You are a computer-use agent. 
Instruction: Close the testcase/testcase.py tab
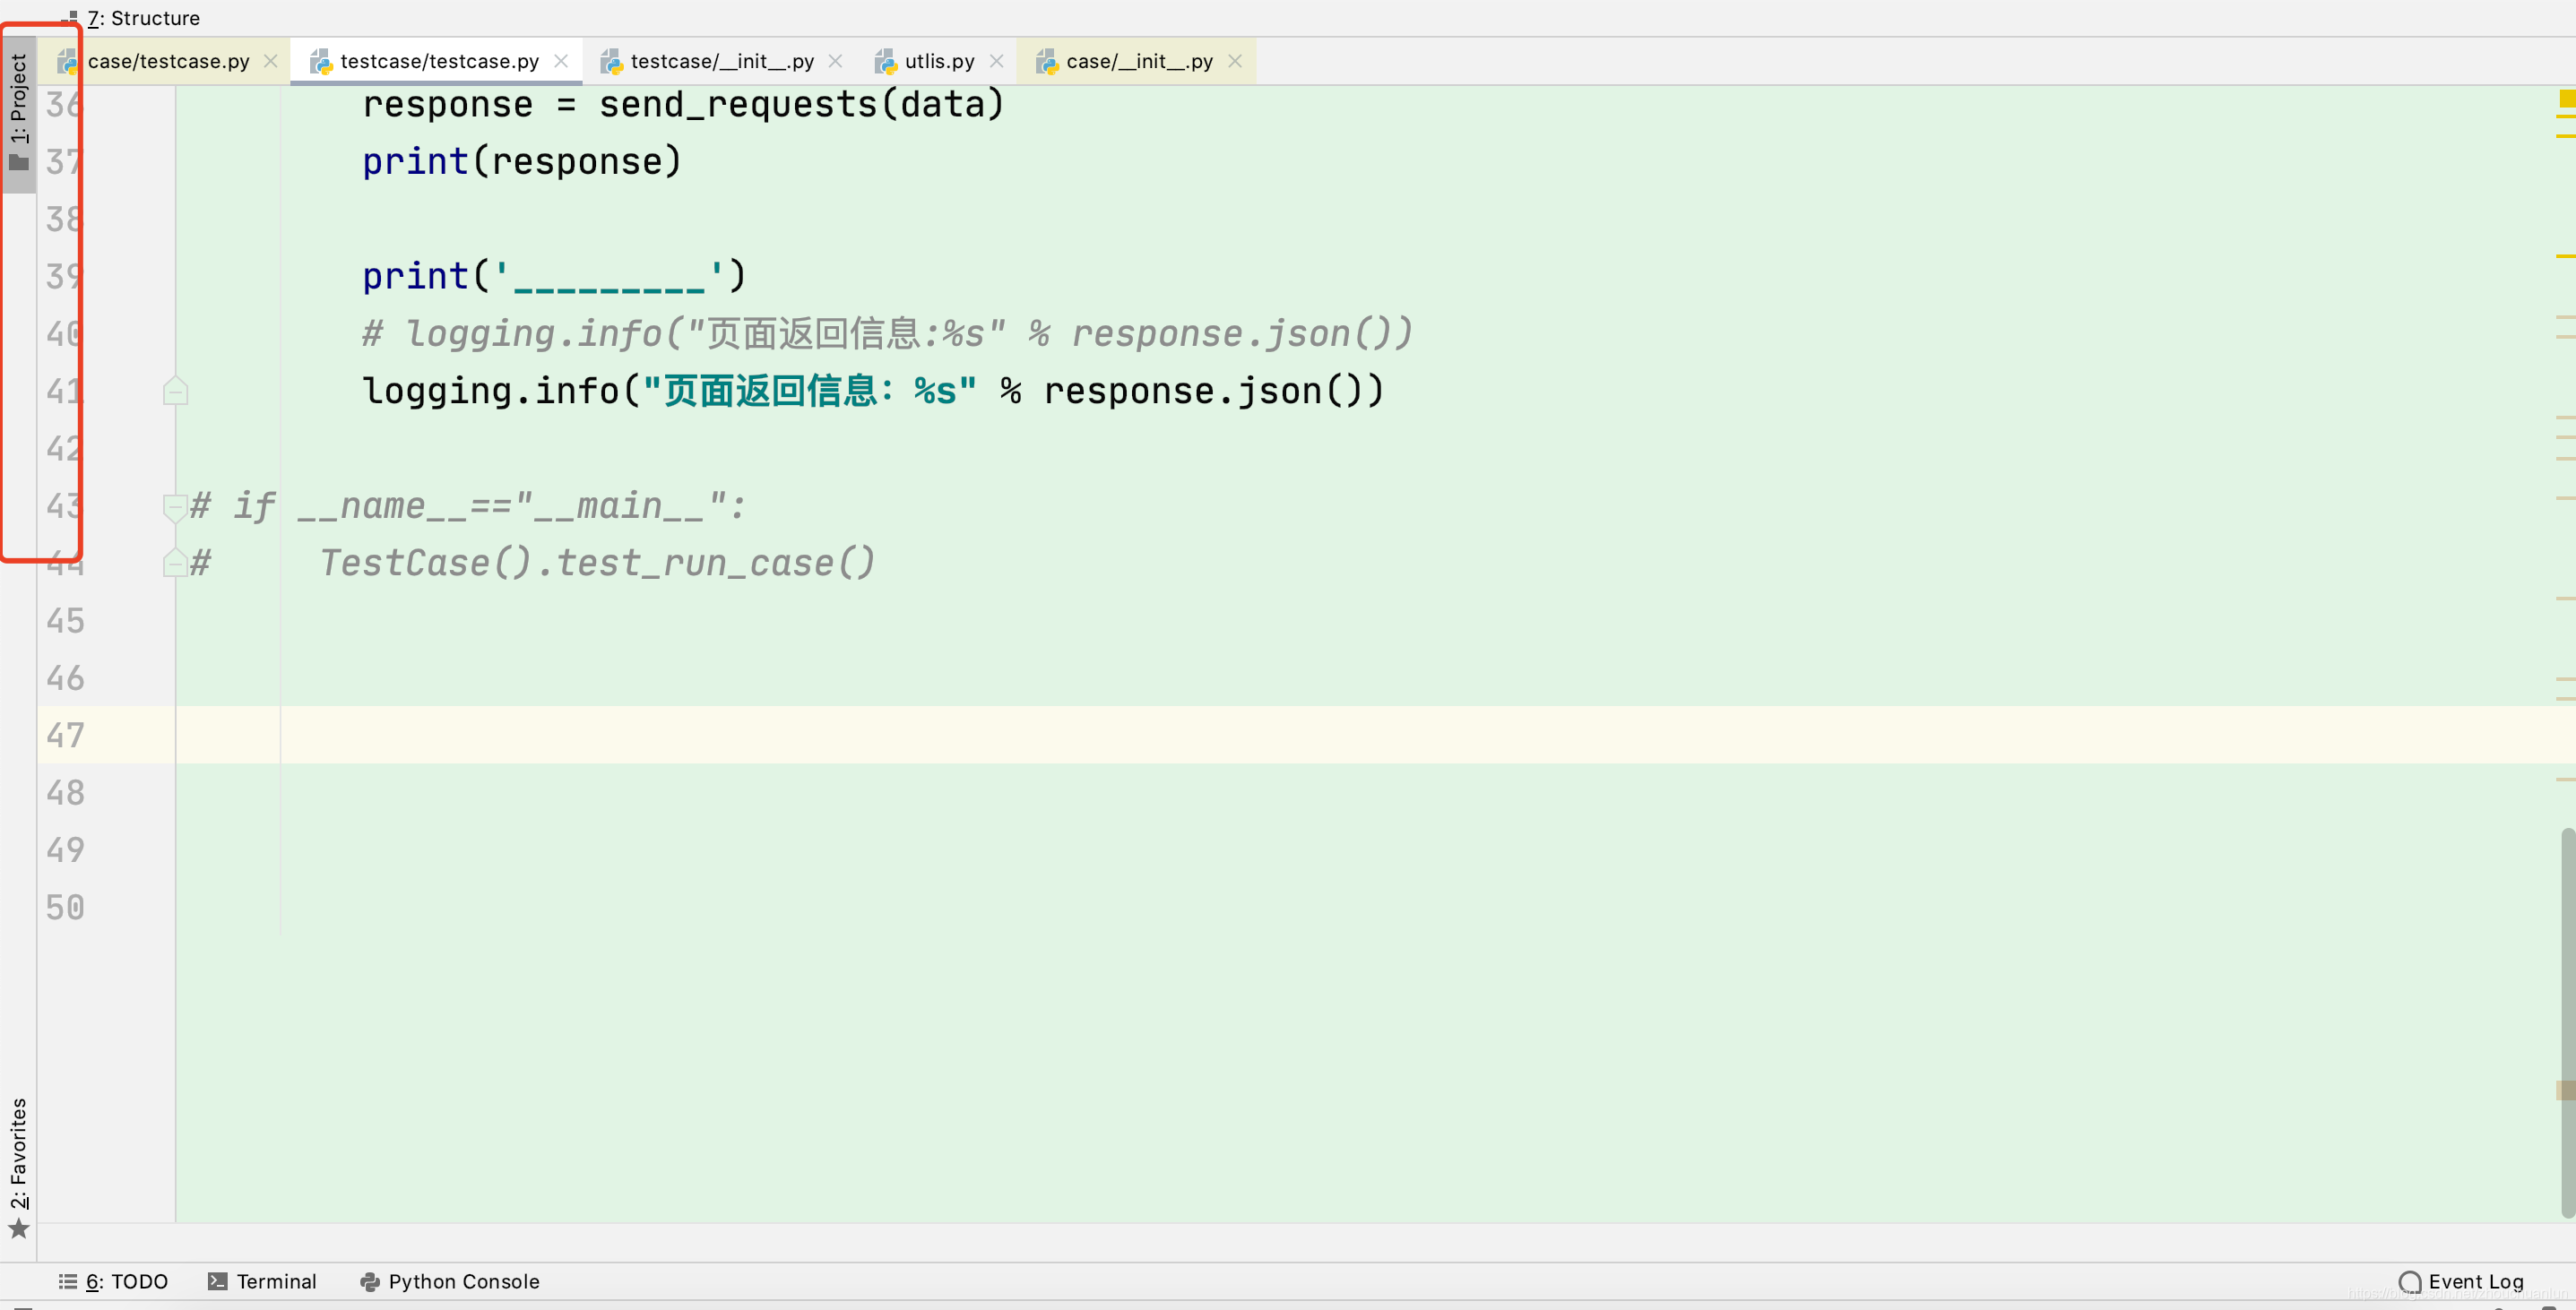[561, 61]
